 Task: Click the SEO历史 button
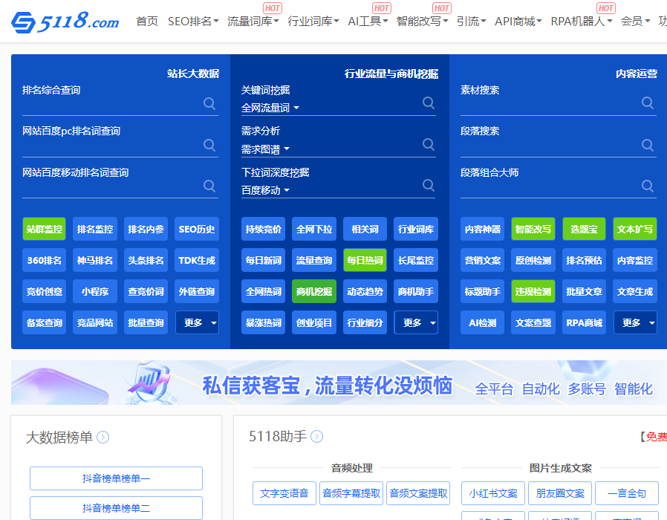(x=197, y=229)
